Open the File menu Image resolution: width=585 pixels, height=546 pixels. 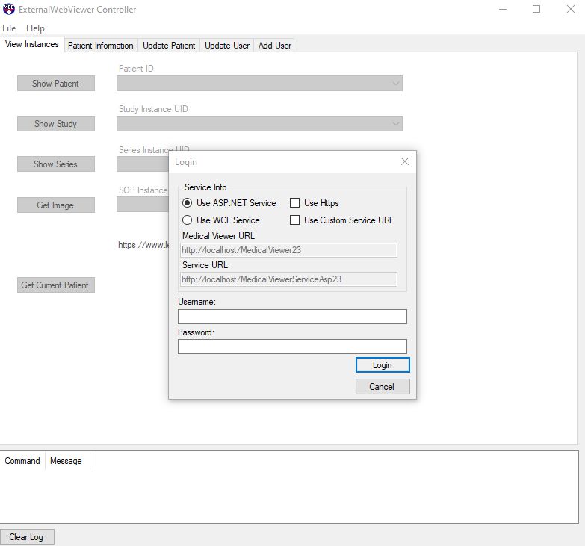click(9, 28)
